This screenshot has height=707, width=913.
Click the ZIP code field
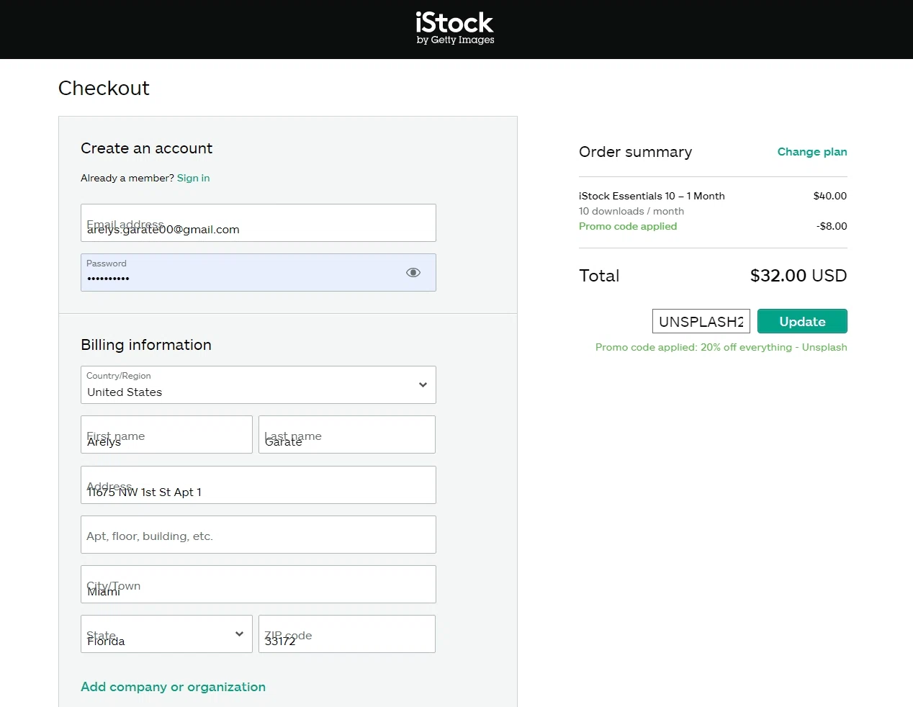click(347, 634)
